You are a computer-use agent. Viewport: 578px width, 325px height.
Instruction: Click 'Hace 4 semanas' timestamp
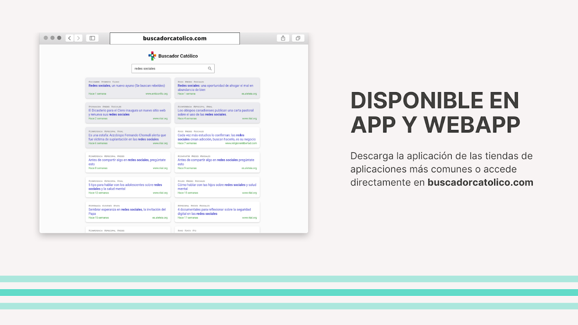[187, 118]
